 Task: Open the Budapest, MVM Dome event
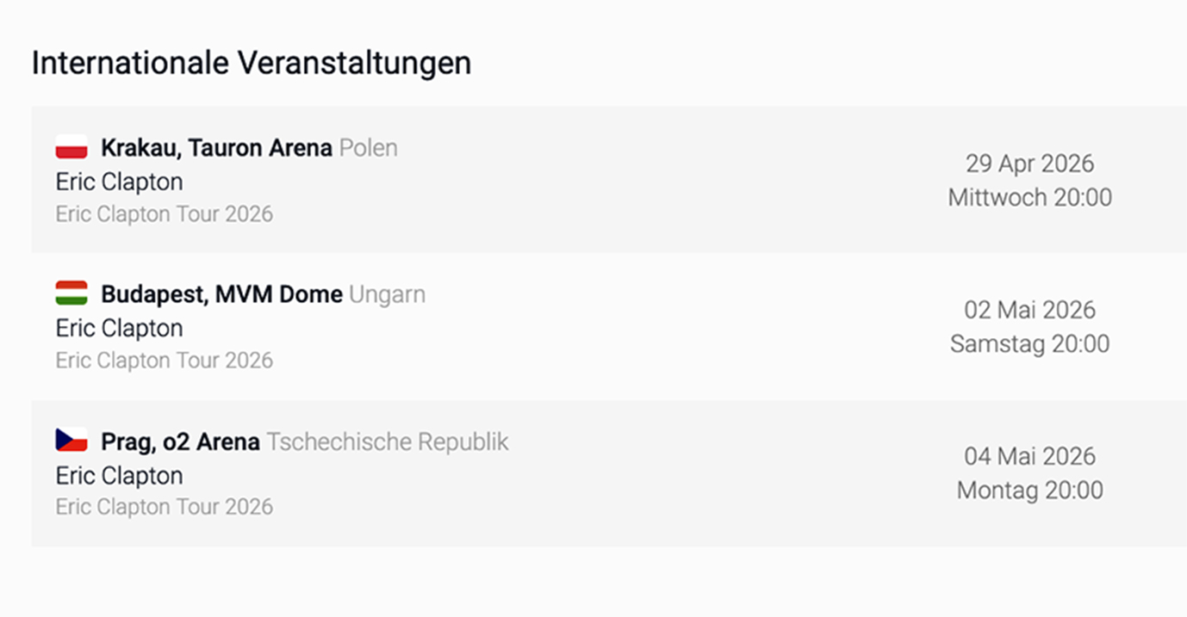[x=221, y=294]
